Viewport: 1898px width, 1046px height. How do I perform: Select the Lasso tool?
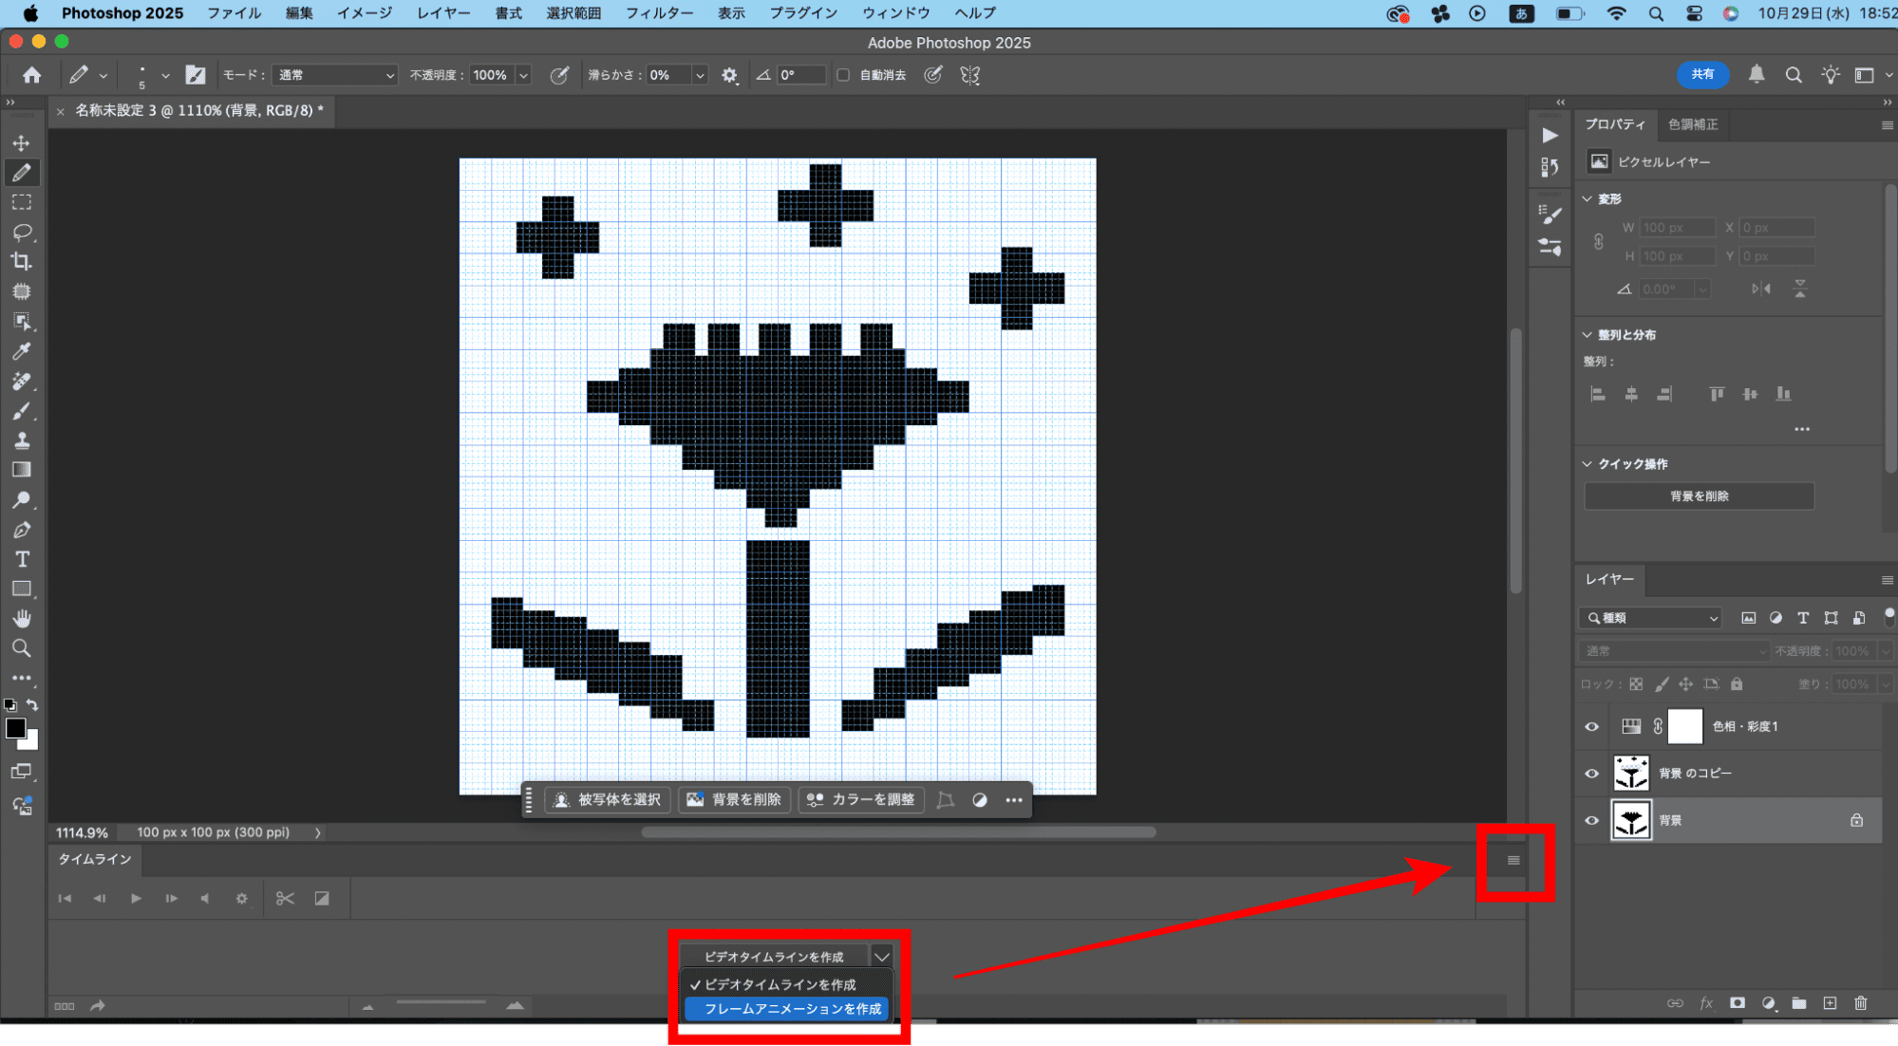click(21, 233)
